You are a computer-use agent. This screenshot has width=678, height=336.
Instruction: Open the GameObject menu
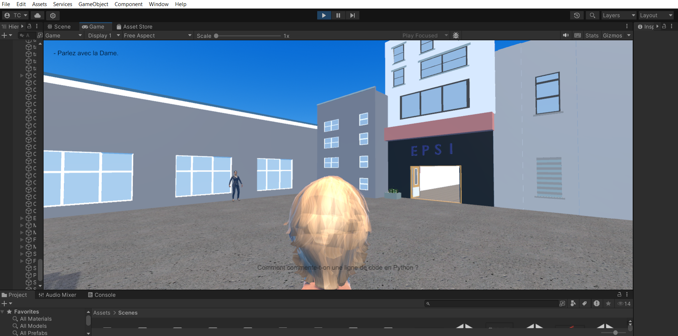coord(93,4)
